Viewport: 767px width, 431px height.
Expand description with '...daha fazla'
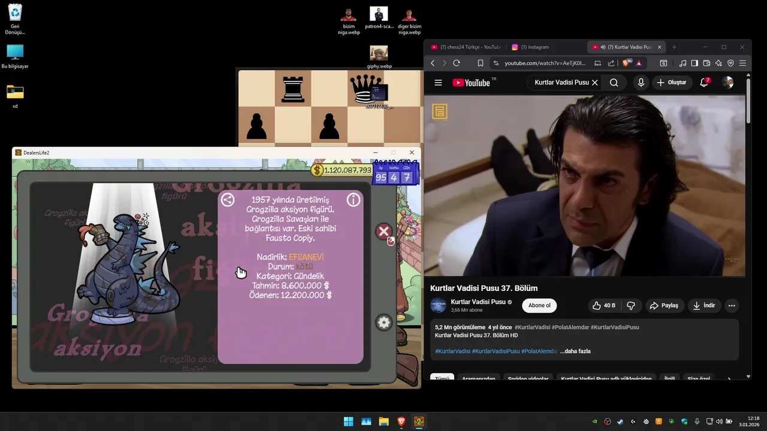coord(575,351)
